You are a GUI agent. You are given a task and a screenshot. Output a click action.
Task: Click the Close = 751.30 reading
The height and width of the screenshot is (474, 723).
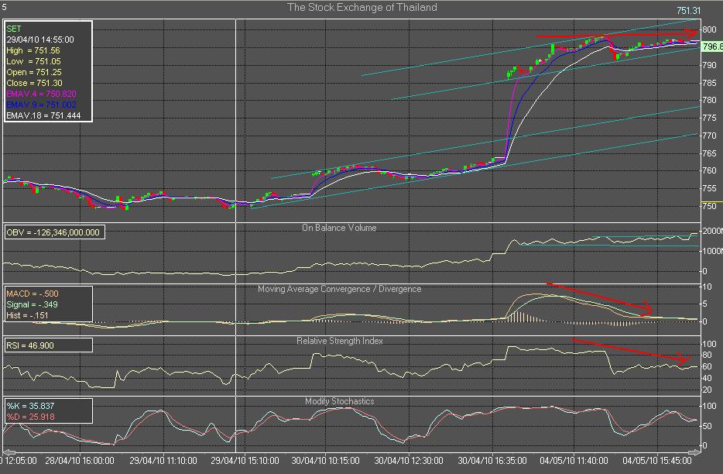click(34, 83)
